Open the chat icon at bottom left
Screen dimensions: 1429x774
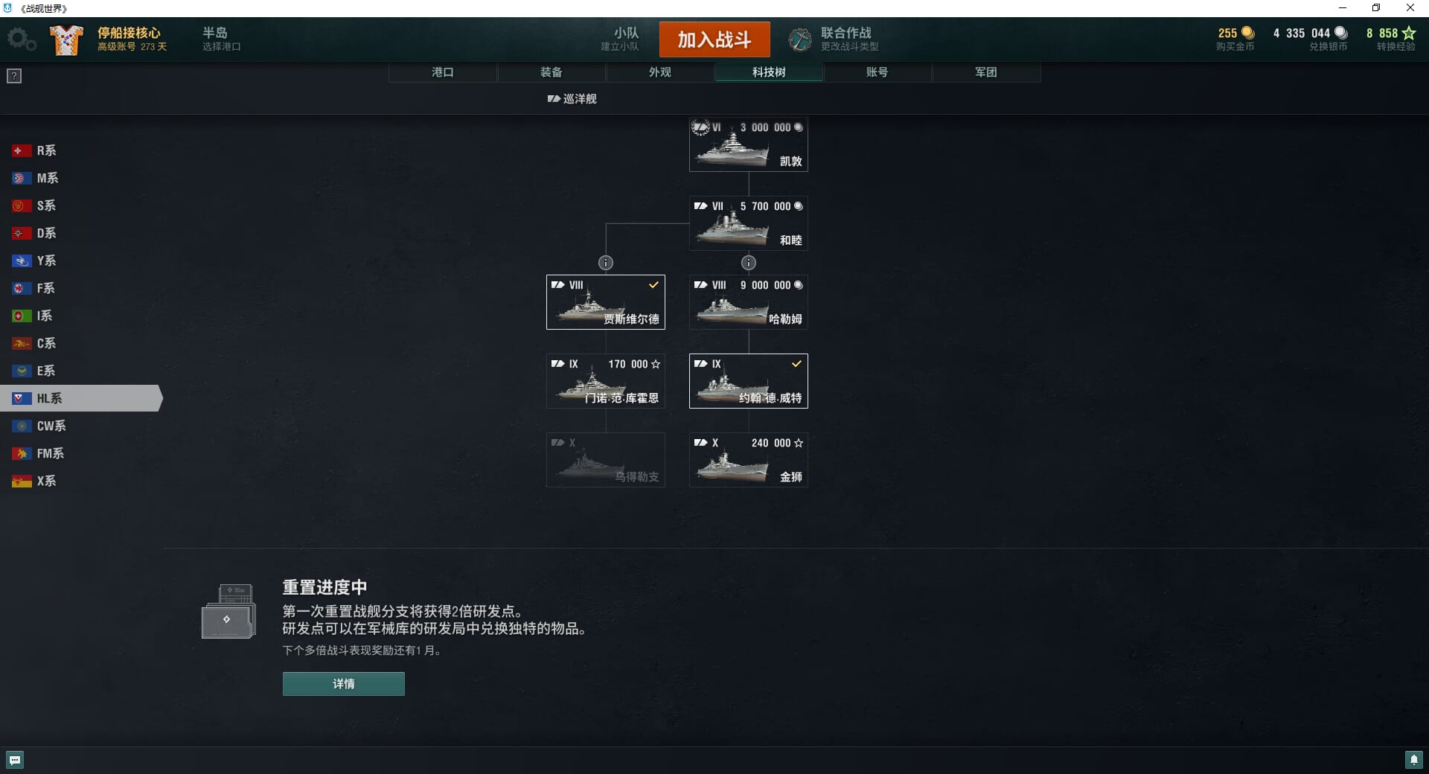tap(15, 760)
